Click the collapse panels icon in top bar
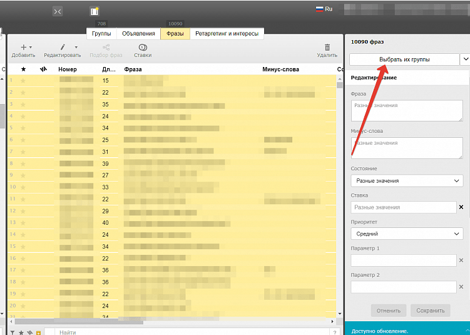Screen dimensions: 470x335 pos(57,11)
